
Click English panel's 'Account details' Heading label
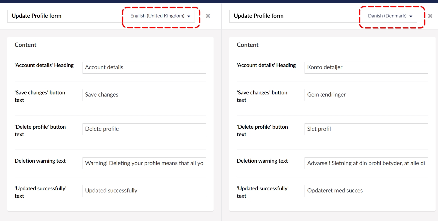click(x=44, y=65)
